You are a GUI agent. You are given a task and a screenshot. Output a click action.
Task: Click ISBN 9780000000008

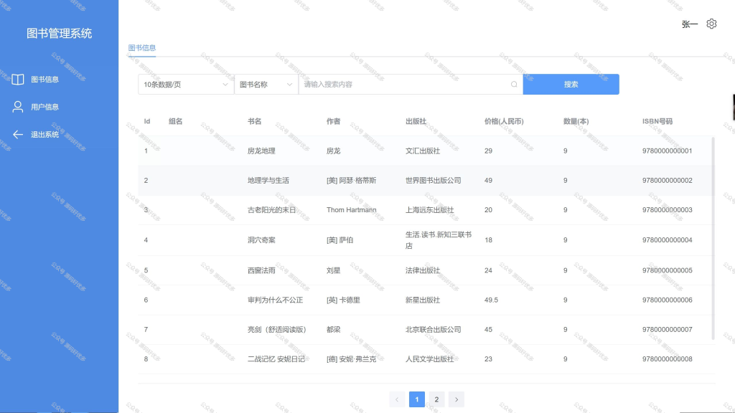667,359
